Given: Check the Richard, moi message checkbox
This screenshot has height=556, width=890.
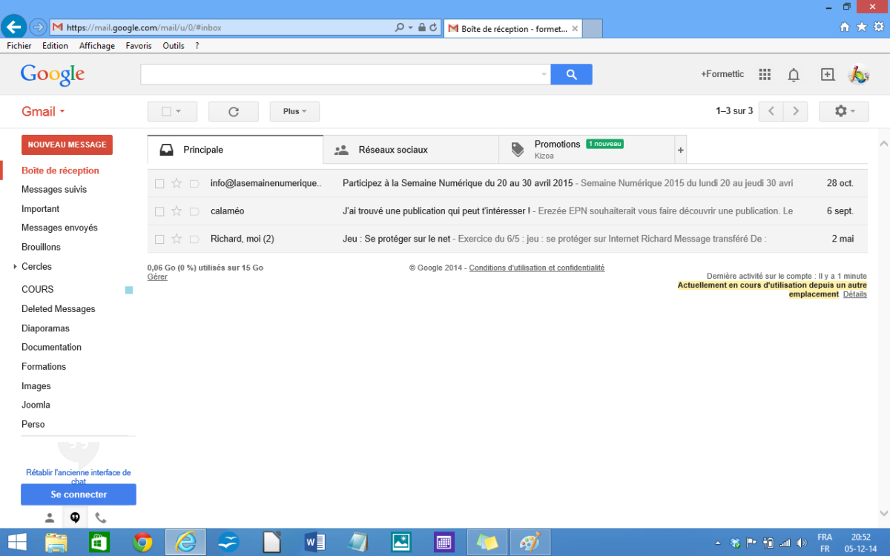Looking at the screenshot, I should coord(159,239).
